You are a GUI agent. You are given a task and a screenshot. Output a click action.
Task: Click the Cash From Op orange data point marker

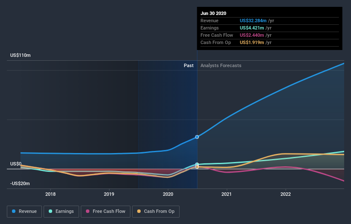tap(197, 167)
